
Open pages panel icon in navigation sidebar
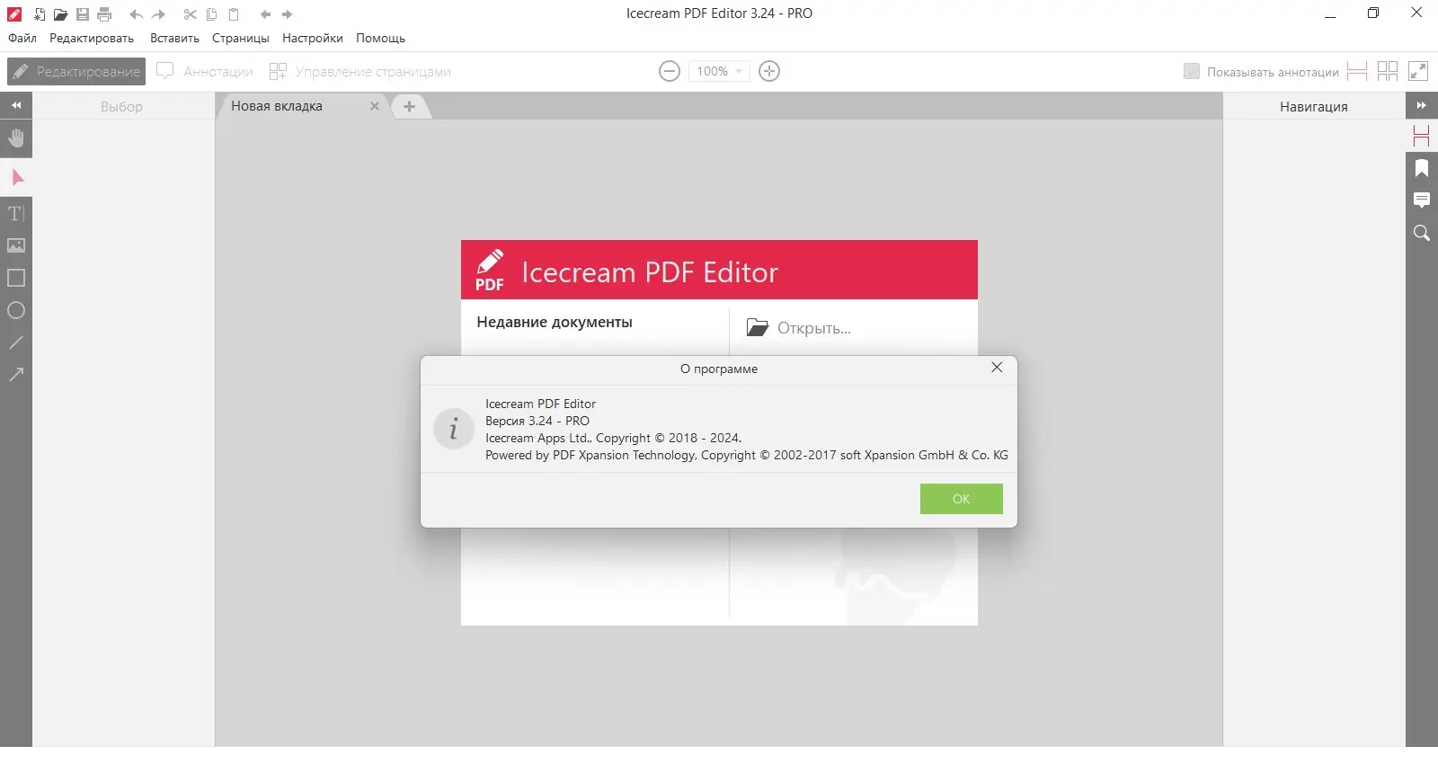(x=1422, y=136)
